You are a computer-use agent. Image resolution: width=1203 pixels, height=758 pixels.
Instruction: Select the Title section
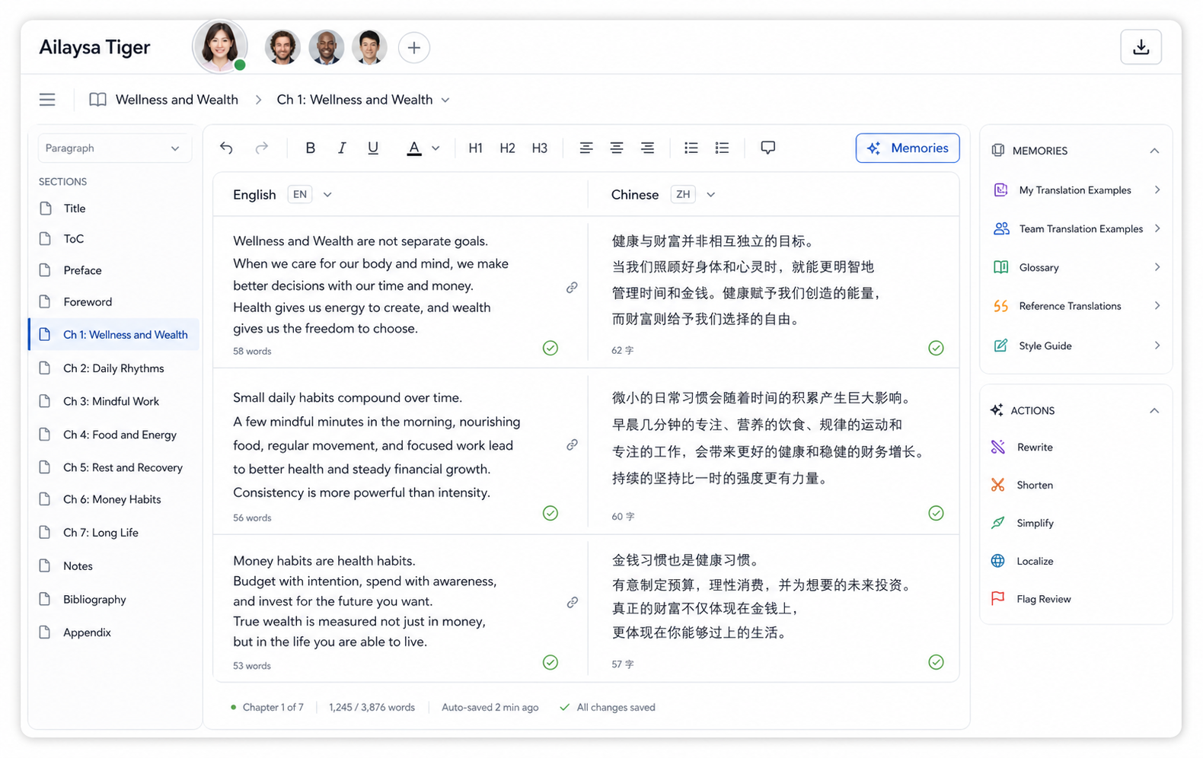pos(114,208)
